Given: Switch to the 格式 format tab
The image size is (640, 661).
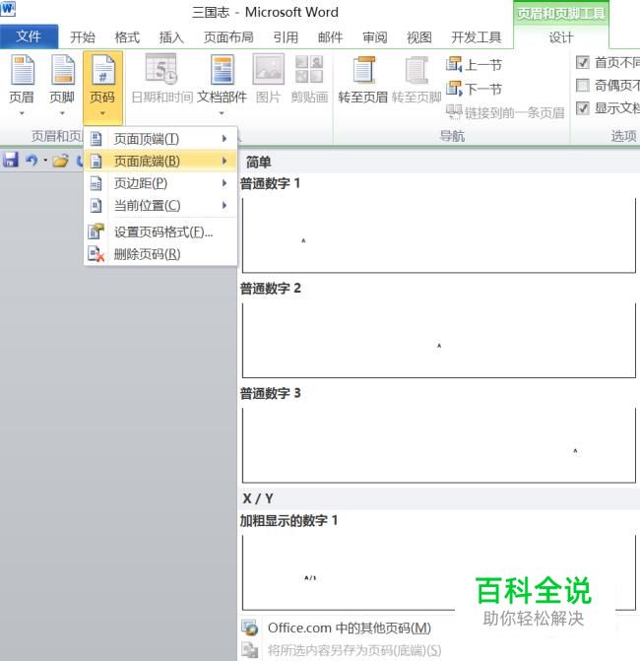Looking at the screenshot, I should (x=127, y=37).
